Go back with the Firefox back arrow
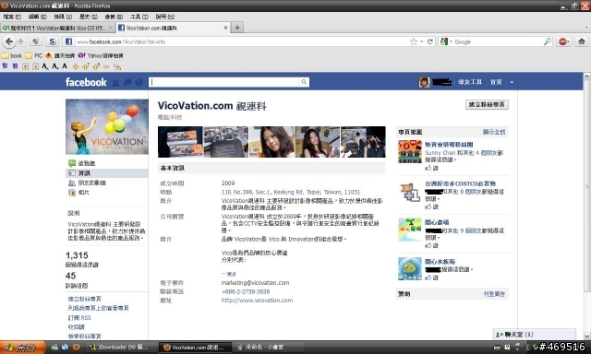591x354 pixels. [9, 41]
